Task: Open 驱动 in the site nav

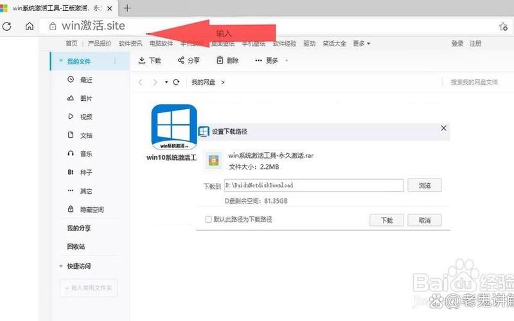Action: coord(309,43)
